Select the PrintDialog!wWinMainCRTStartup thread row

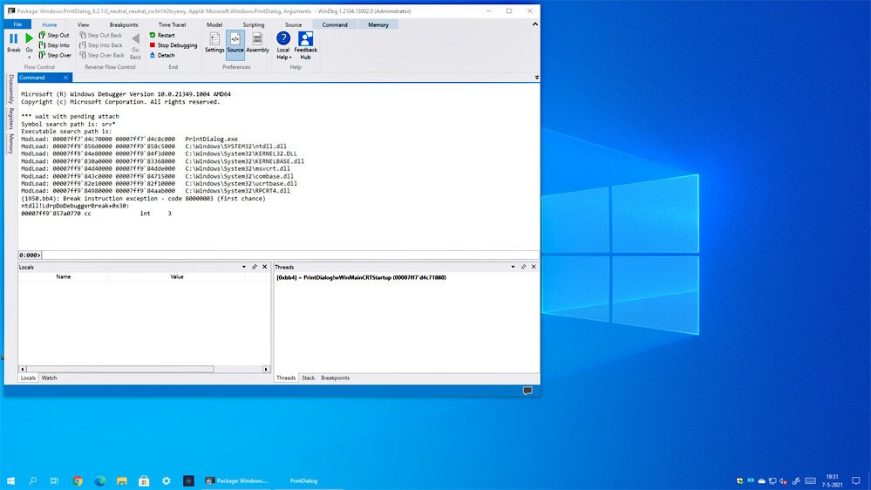click(361, 277)
